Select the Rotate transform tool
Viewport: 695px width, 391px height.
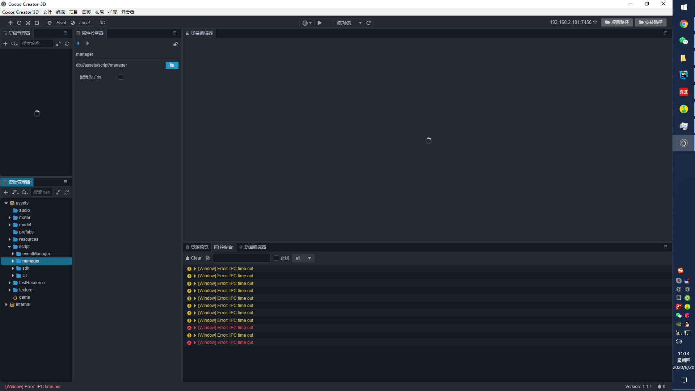[19, 23]
